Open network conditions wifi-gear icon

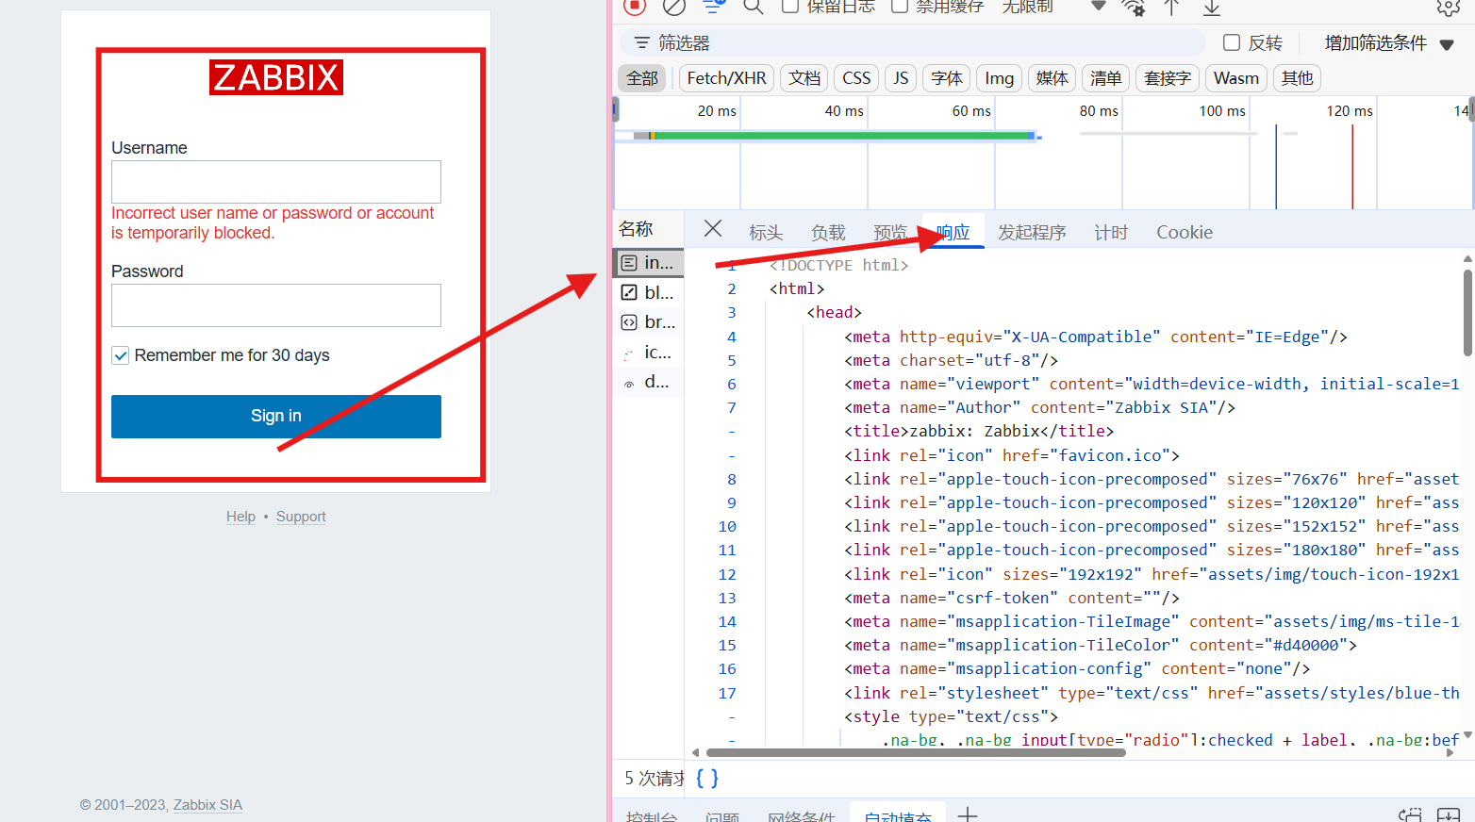click(1133, 8)
